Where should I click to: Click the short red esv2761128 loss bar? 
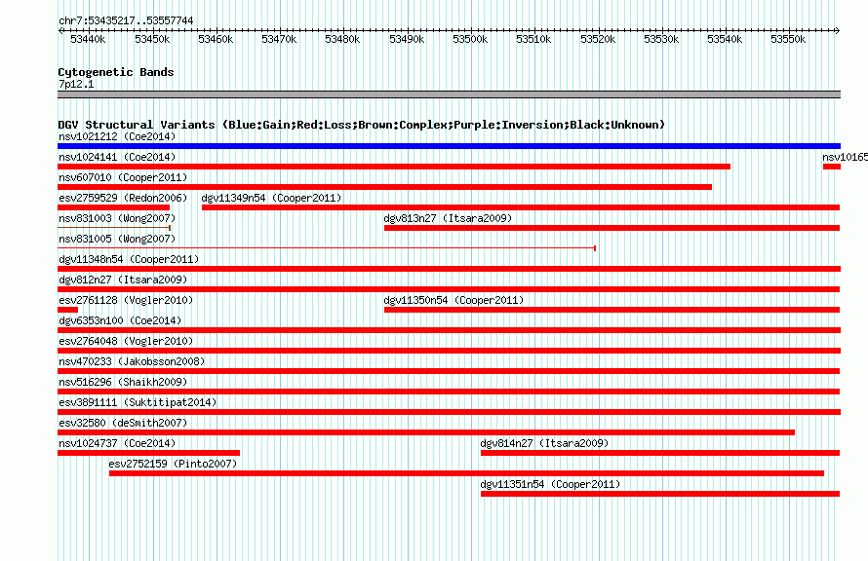67,310
